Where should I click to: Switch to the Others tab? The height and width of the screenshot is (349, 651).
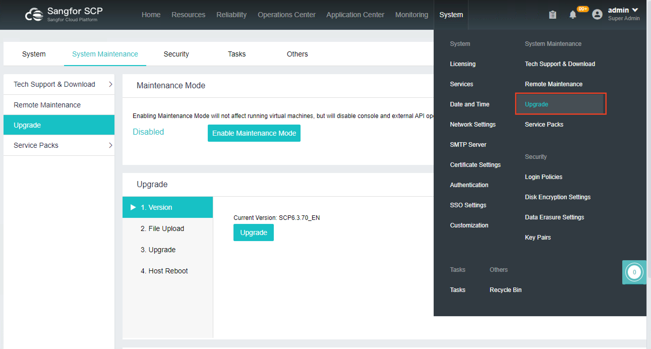click(x=297, y=54)
